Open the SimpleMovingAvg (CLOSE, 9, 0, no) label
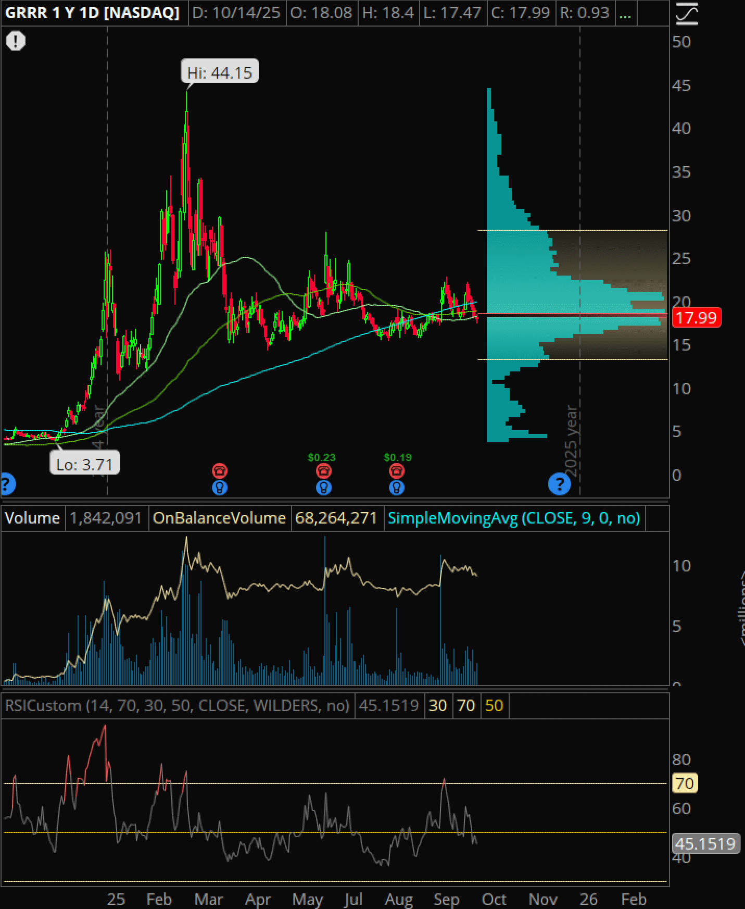Viewport: 745px width, 909px height. pos(514,518)
